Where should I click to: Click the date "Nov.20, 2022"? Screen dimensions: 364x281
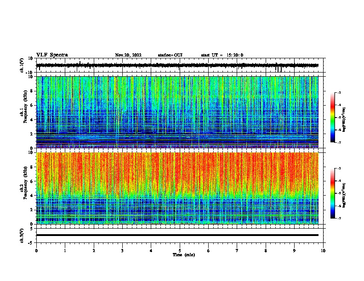(x=128, y=55)
